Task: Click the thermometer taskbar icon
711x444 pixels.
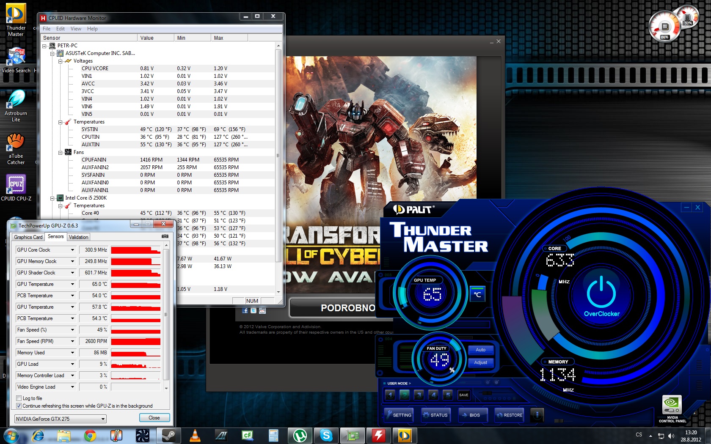Action: pyautogui.click(x=116, y=436)
